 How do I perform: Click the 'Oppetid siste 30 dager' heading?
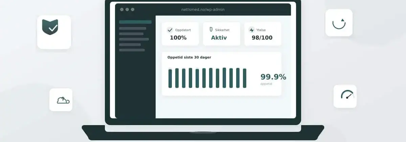(x=189, y=57)
